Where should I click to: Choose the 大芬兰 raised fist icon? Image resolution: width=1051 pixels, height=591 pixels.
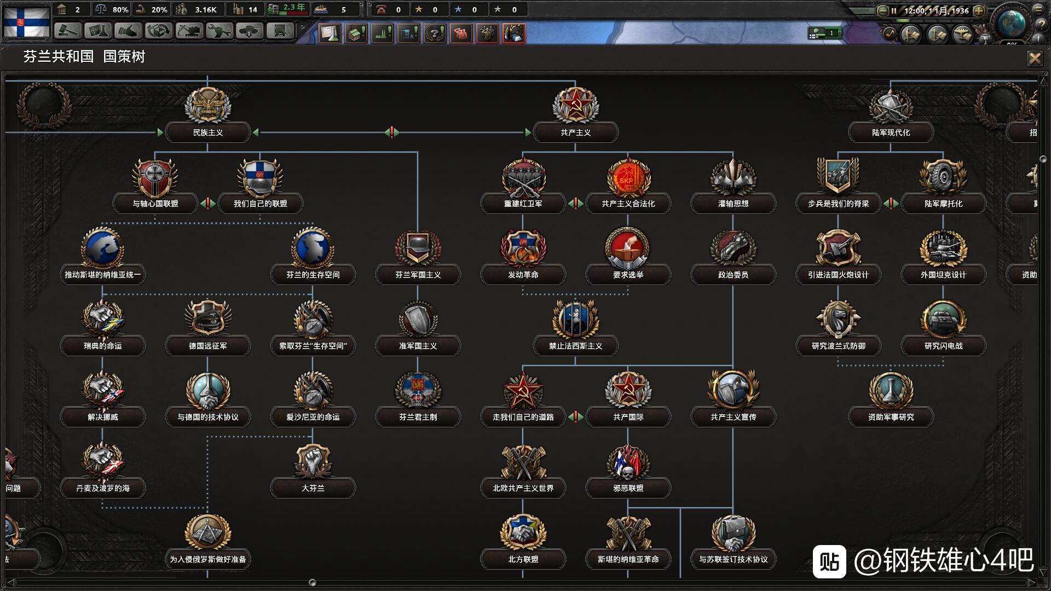pyautogui.click(x=313, y=461)
